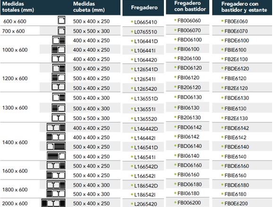Click the double-bowl diagram beside L1265420
Screen dimensions: 274x207
point(59,87)
